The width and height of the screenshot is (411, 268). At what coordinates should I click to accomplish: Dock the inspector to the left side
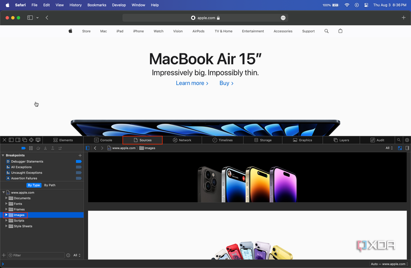pos(11,140)
